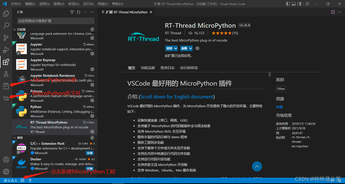The height and width of the screenshot is (184, 345).
Task: Open the View menu
Action: (59, 4)
